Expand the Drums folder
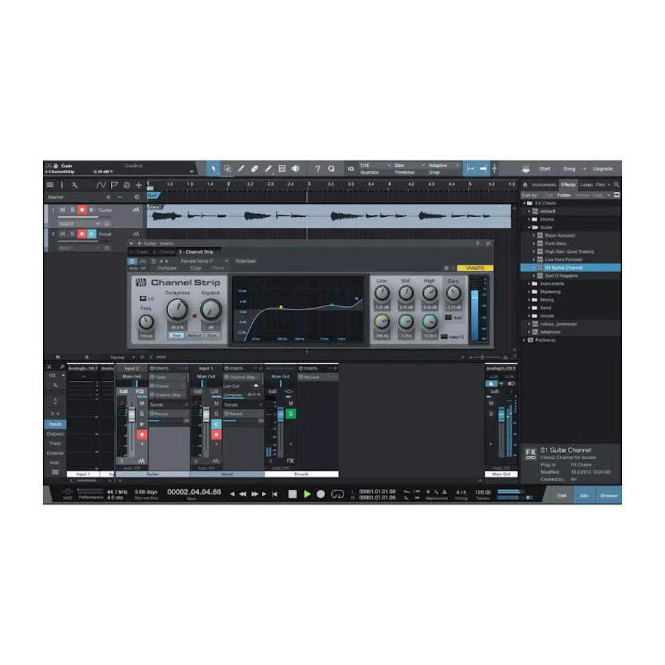665x665 pixels. [529, 220]
